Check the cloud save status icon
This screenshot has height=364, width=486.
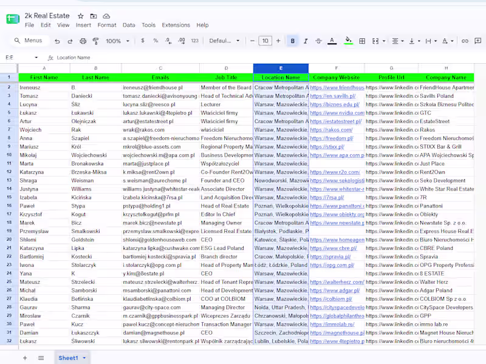(x=106, y=16)
